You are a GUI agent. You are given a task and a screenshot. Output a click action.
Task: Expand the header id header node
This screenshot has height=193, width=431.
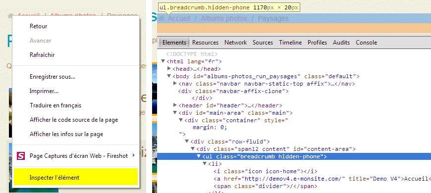click(x=175, y=105)
